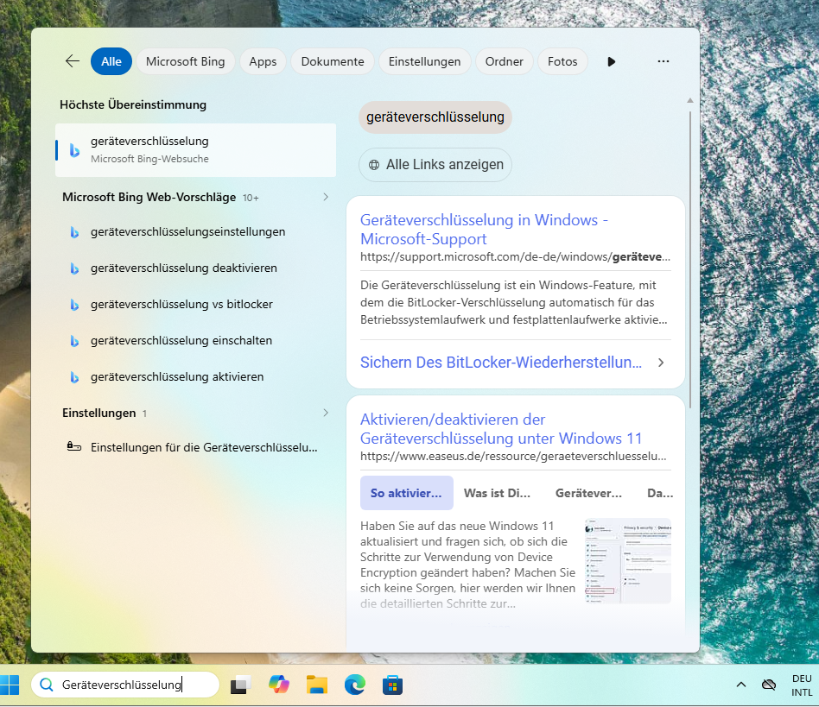
Task: Open Aktivieren/deaktivieren der Geräteverschlüsselung link
Action: [x=501, y=429]
